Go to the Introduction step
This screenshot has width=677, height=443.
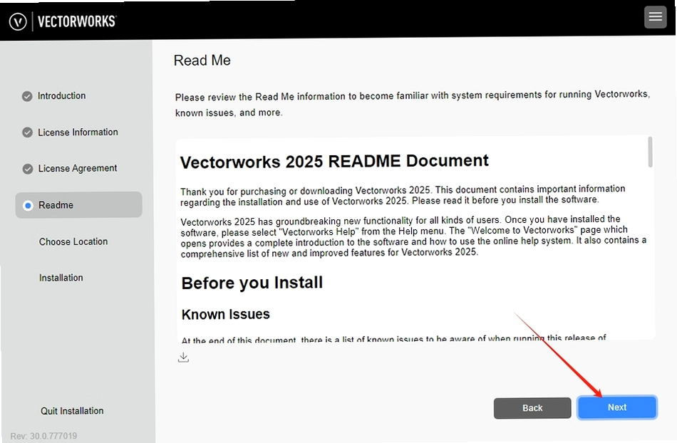click(x=61, y=95)
